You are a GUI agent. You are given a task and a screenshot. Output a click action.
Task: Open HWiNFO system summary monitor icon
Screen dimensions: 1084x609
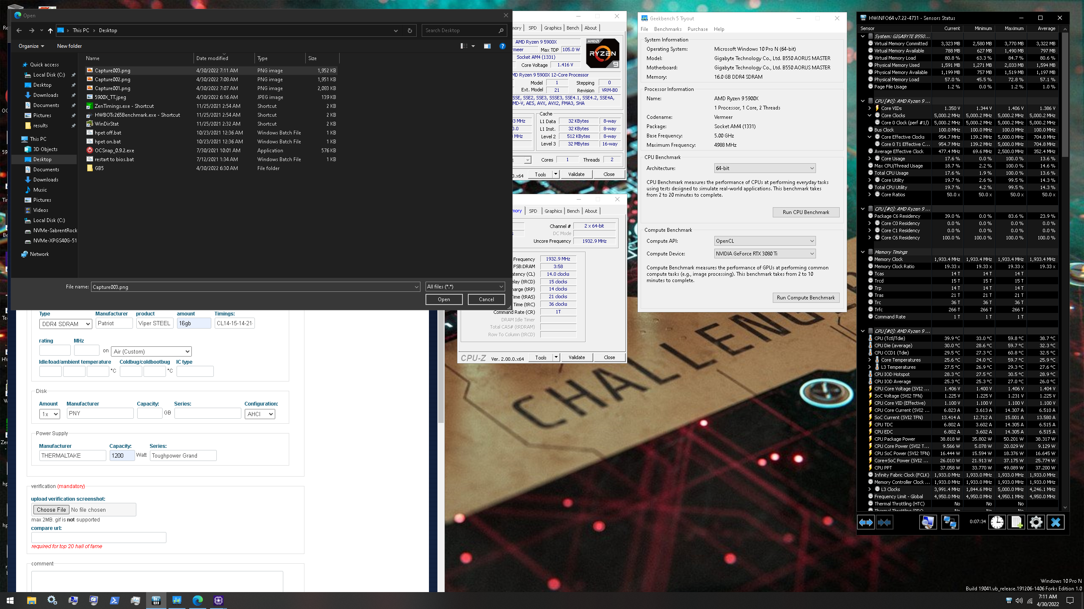(927, 522)
